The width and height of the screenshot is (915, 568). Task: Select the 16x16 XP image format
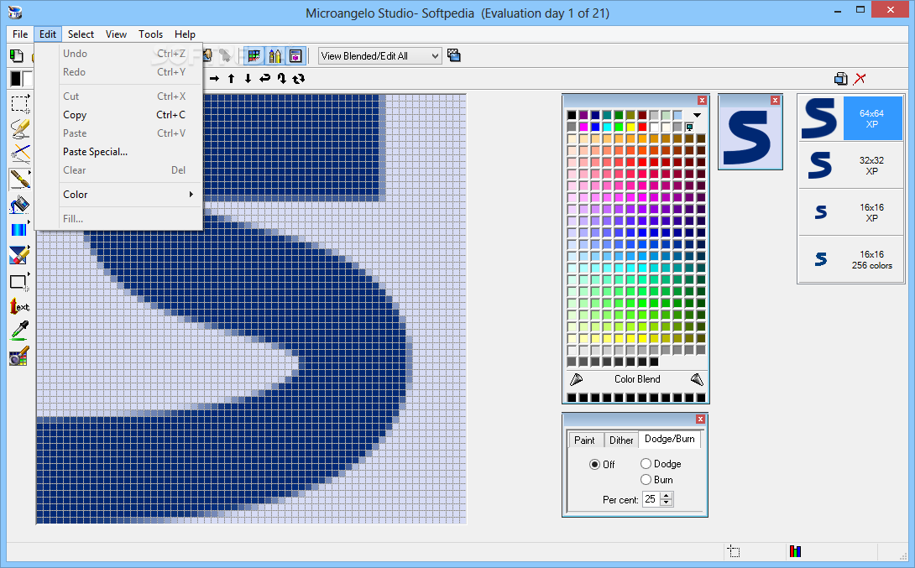pyautogui.click(x=851, y=212)
